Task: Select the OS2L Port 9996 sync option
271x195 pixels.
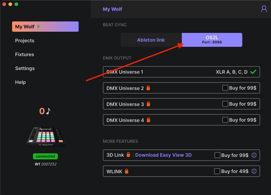Action: 212,40
